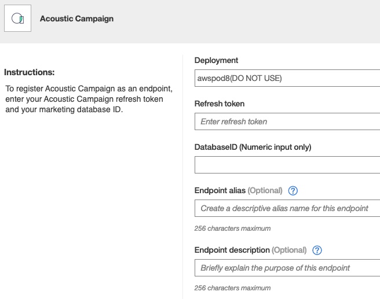Click the Deployment field label

click(216, 60)
